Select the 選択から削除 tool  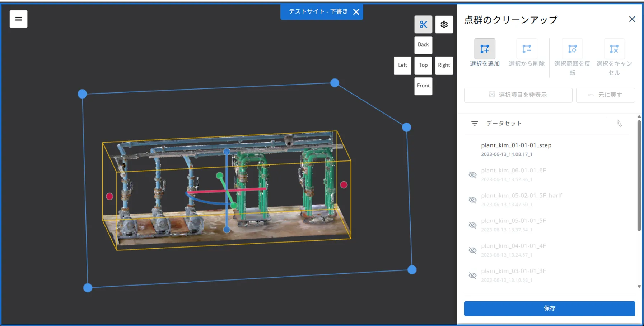[x=527, y=49]
